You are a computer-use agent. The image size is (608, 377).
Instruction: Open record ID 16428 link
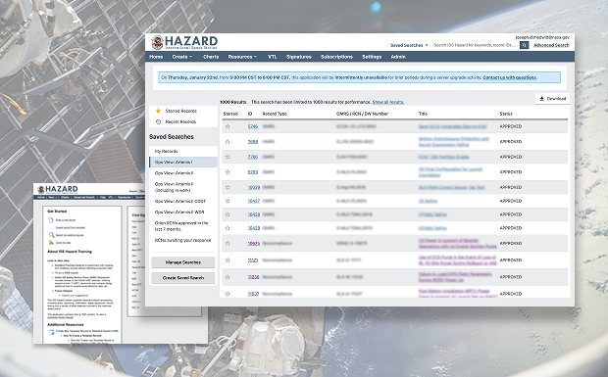pyautogui.click(x=254, y=214)
